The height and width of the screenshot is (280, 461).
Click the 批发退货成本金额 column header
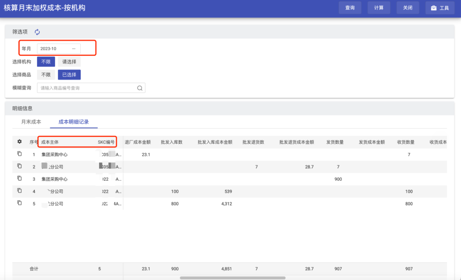(x=297, y=142)
